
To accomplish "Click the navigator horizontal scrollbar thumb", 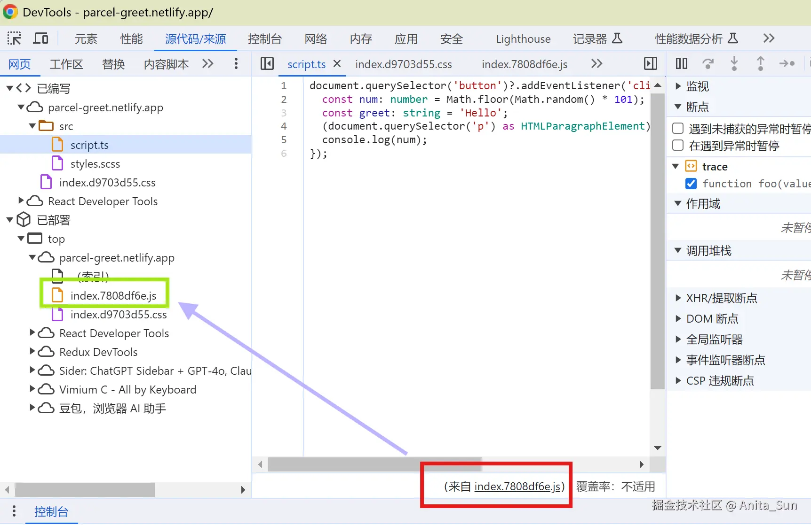I will 85,490.
